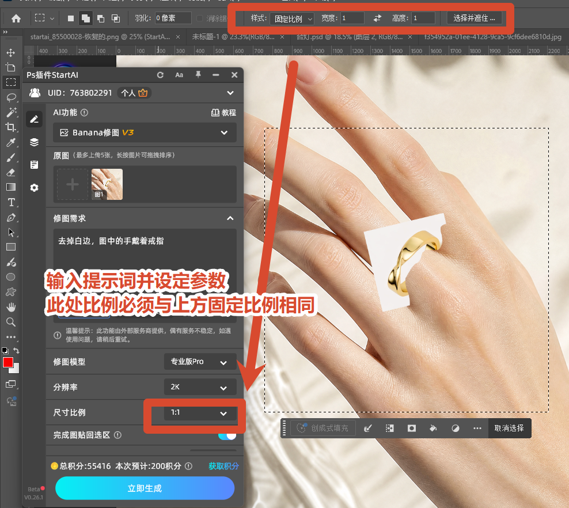Select the Eyedropper tool
The height and width of the screenshot is (508, 569).
coord(11,142)
